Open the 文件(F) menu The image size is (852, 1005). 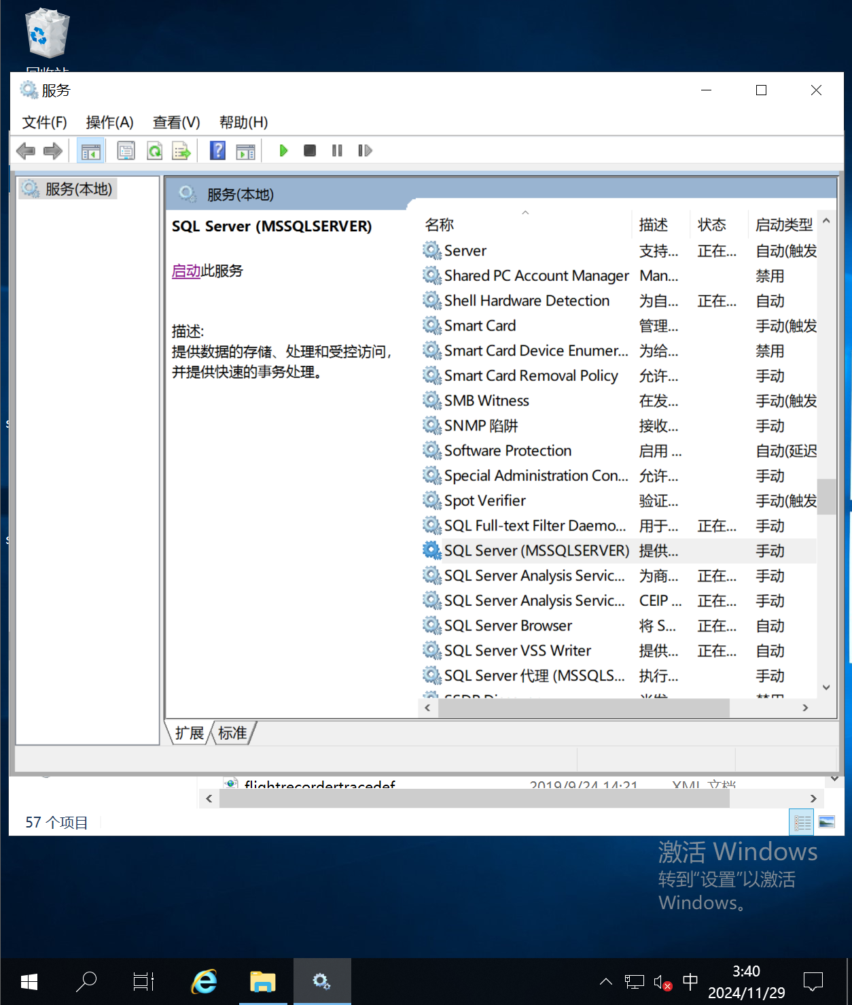click(x=45, y=122)
